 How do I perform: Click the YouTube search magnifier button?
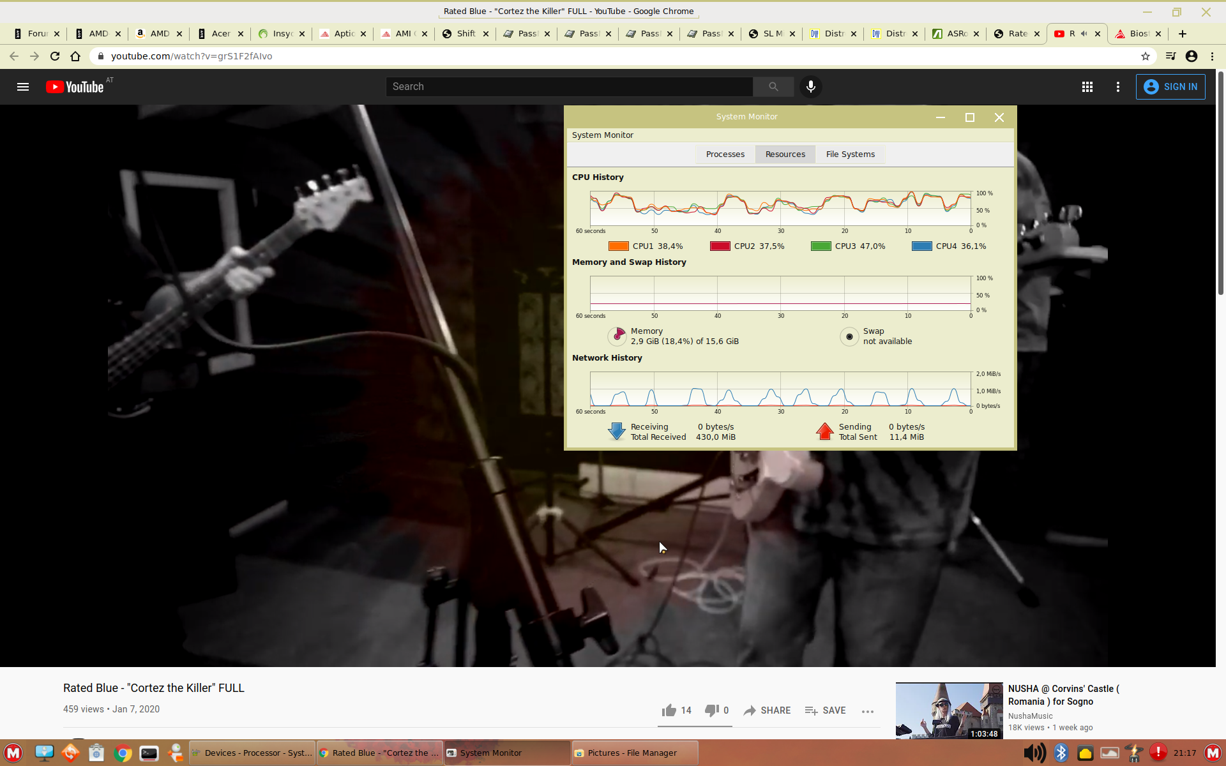[773, 87]
